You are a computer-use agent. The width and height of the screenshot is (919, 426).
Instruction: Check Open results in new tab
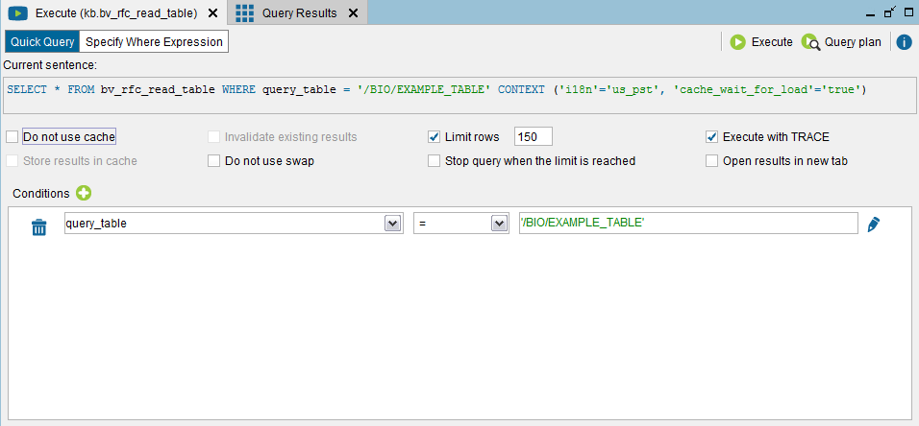pyautogui.click(x=712, y=161)
